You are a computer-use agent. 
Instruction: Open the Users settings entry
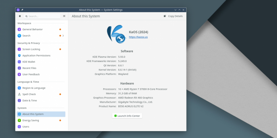click(41, 127)
